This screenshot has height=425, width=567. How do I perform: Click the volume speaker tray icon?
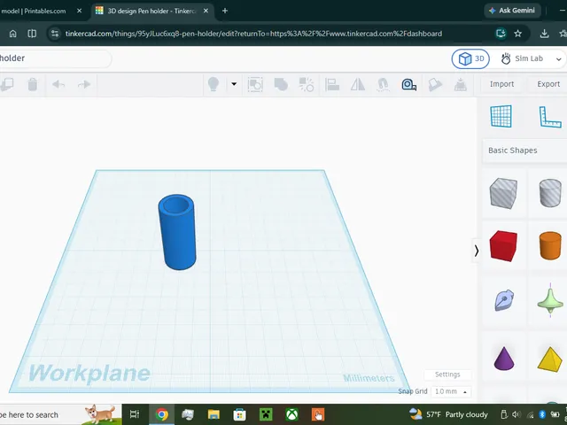(517, 414)
